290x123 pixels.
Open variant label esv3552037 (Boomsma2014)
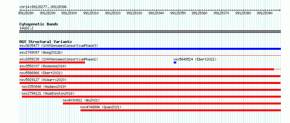tap(43, 66)
